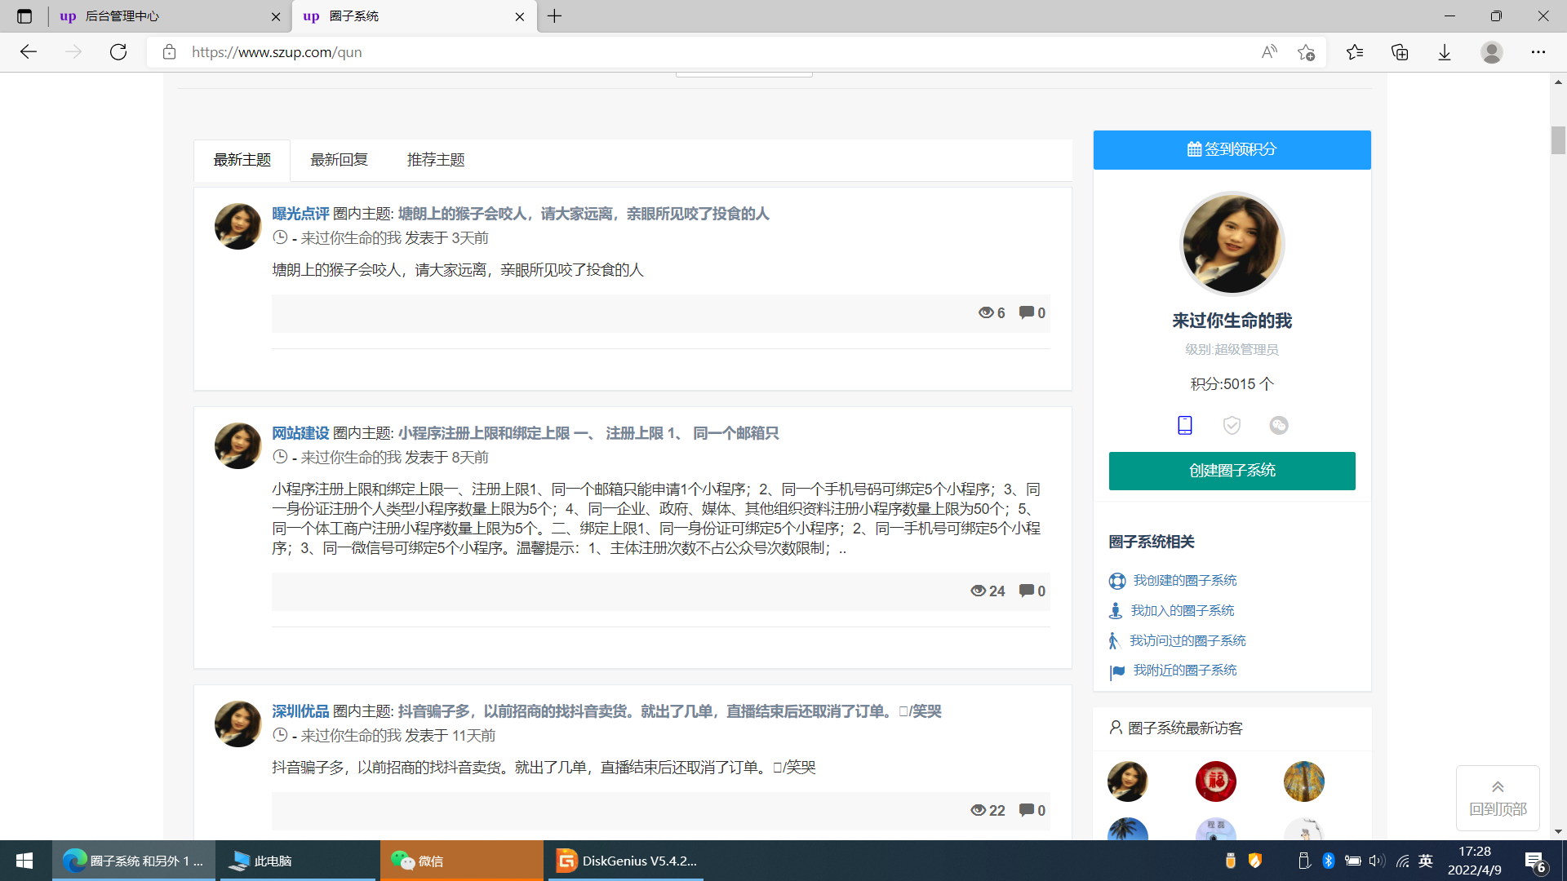Click the shield certification icon in profile
The image size is (1567, 881).
click(x=1232, y=425)
